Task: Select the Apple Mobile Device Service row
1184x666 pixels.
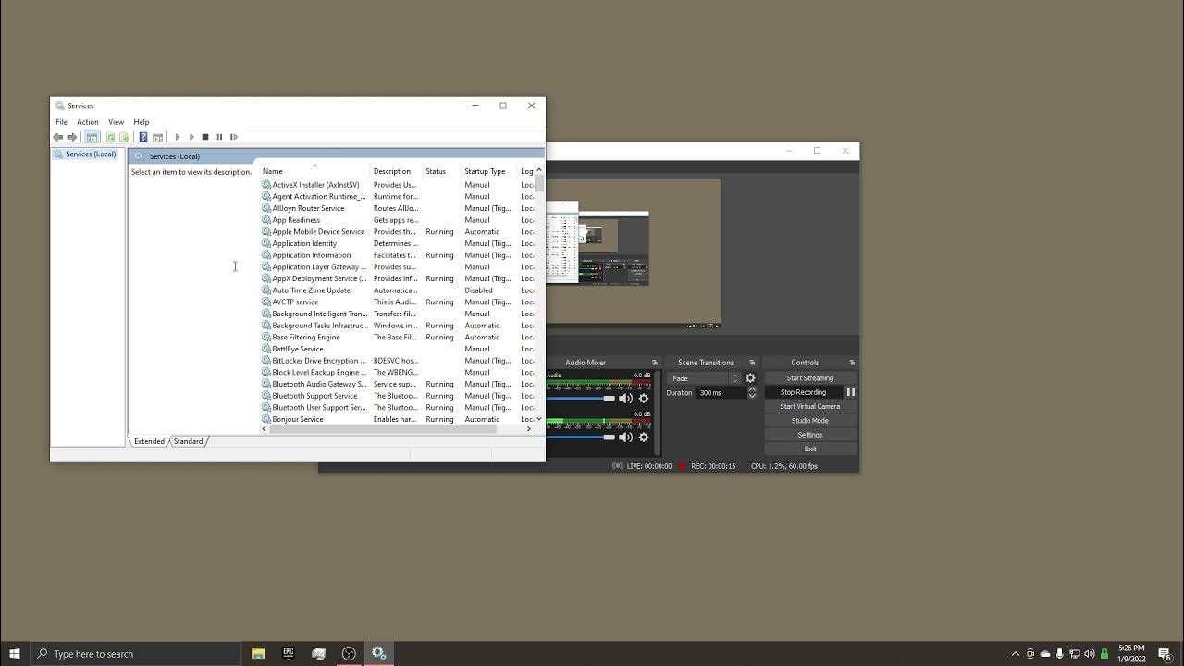Action: (398, 232)
